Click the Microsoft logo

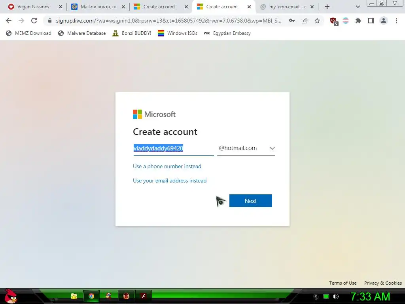154,114
